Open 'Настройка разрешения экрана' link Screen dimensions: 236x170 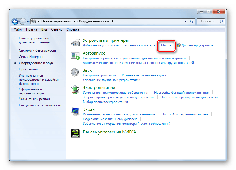pos(185,114)
